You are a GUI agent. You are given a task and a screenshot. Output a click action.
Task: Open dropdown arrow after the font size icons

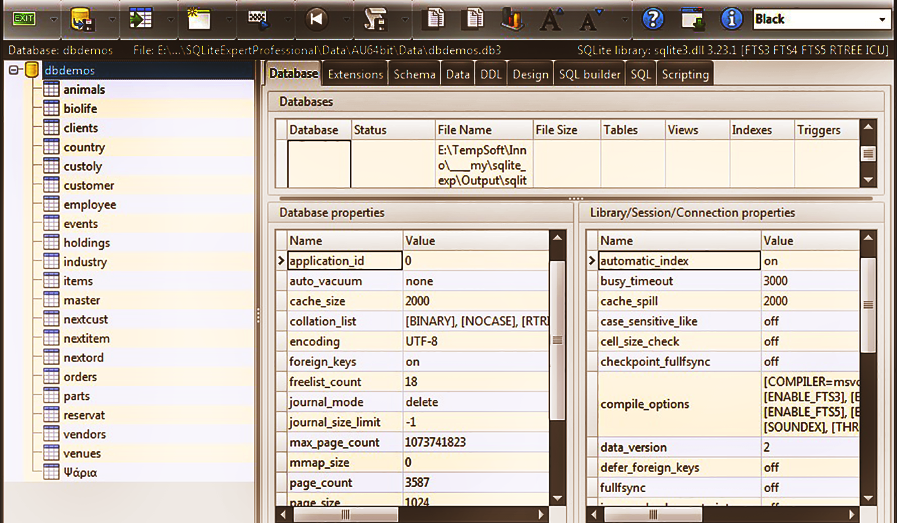(x=625, y=20)
